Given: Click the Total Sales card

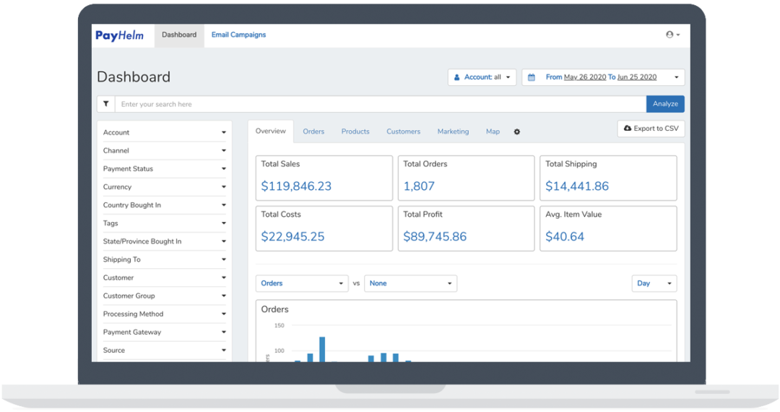Looking at the screenshot, I should pyautogui.click(x=324, y=178).
